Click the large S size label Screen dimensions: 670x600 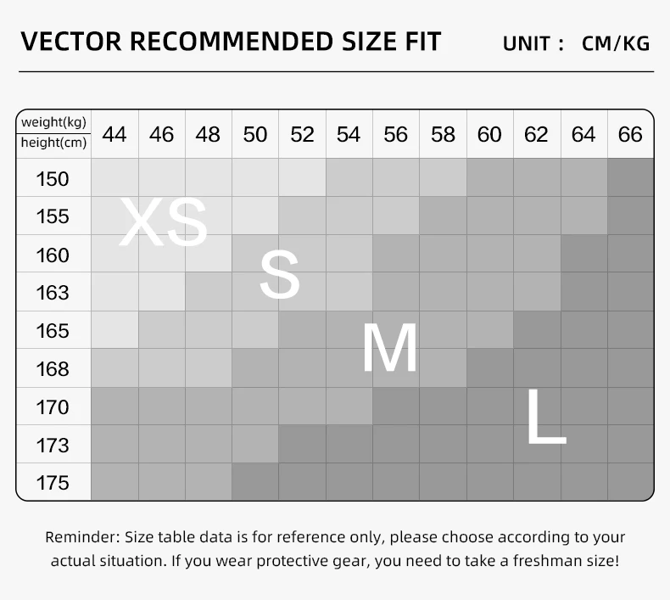pos(280,274)
